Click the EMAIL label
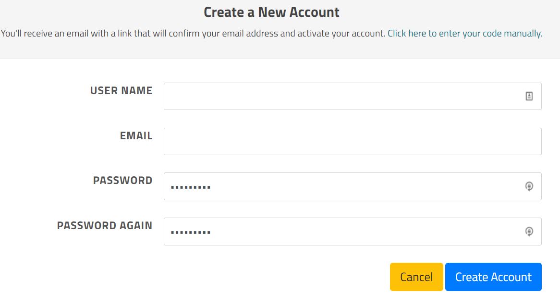The image size is (560, 305). click(x=136, y=136)
